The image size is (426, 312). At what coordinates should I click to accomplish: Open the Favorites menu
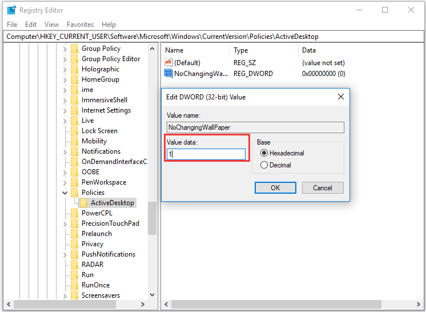[80, 25]
